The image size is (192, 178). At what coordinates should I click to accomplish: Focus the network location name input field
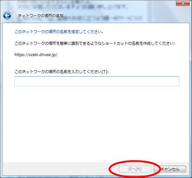coord(97,81)
